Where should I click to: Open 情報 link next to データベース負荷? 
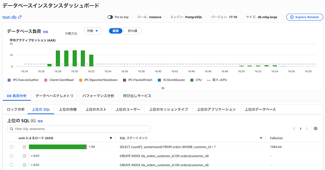coord(45,32)
